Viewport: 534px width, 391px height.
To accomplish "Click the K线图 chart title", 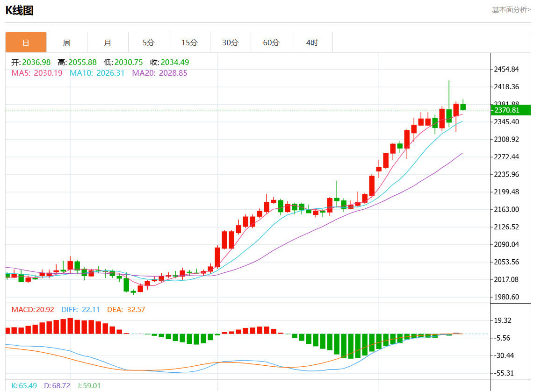I will point(20,10).
